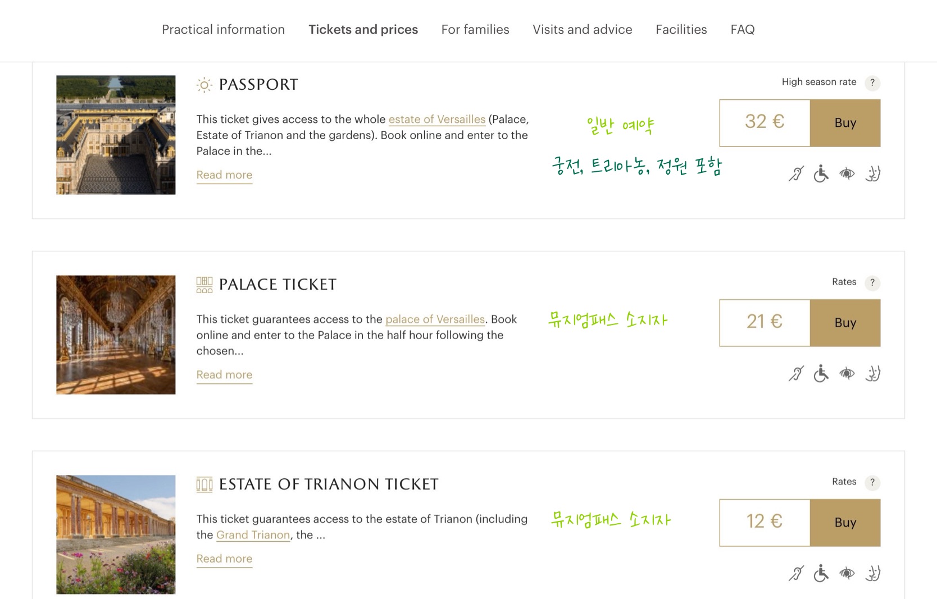
Task: Click the wheelchair accessibility icon under Passport
Action: click(x=821, y=174)
